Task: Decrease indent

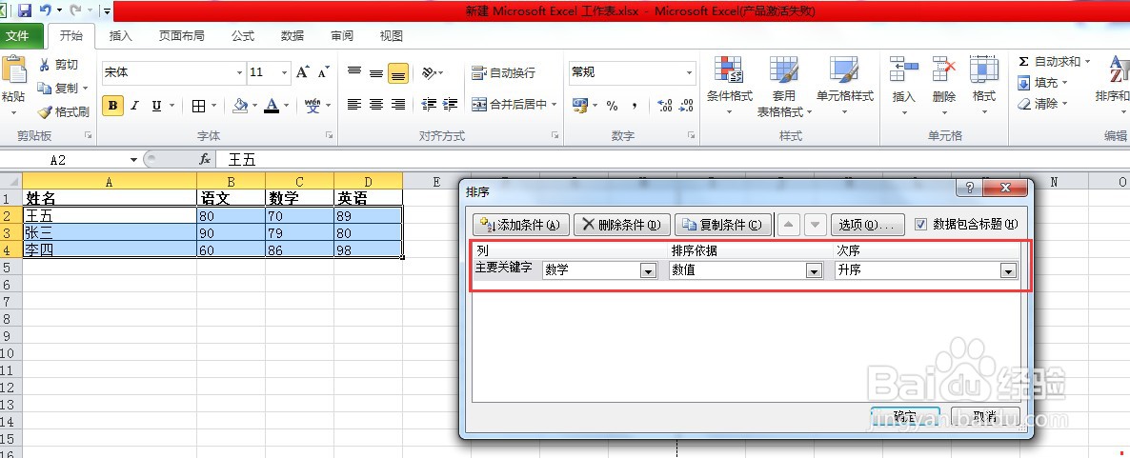Action: 429,105
